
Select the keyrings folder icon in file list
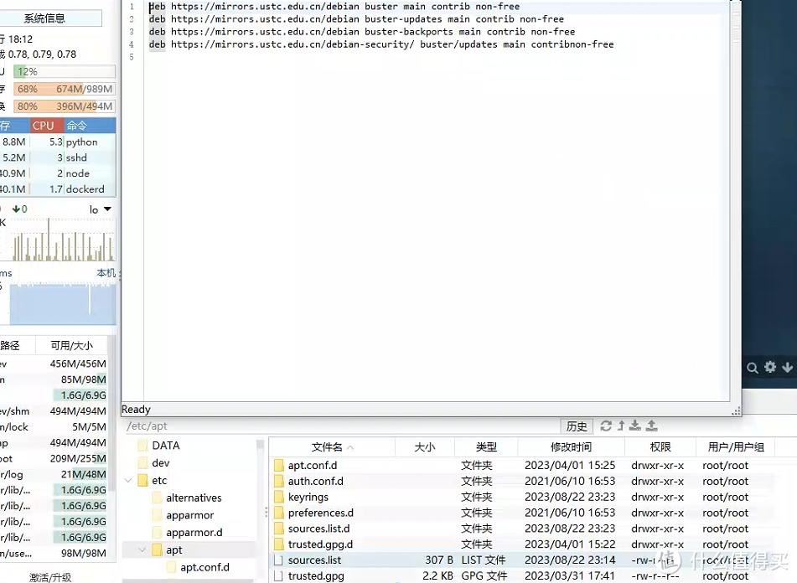click(279, 497)
